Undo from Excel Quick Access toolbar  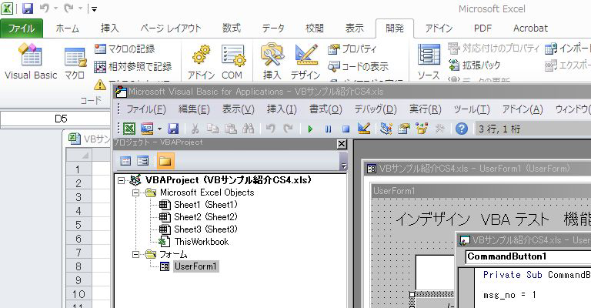point(45,8)
